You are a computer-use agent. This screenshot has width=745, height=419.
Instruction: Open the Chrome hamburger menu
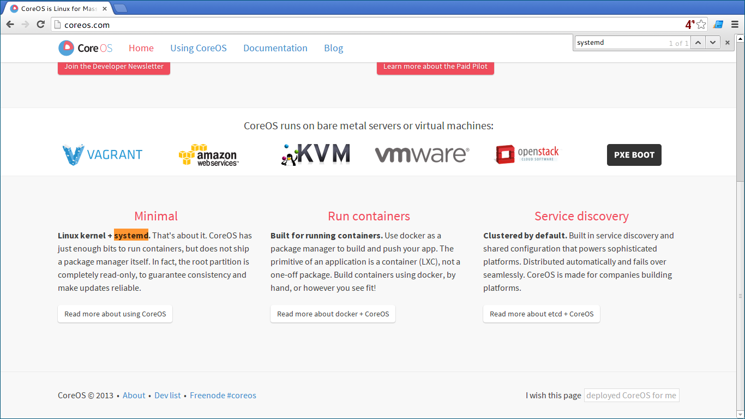[x=735, y=25]
